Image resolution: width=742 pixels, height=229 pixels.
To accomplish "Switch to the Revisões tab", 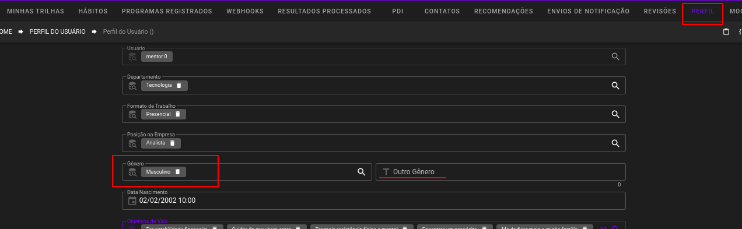I will click(x=660, y=11).
